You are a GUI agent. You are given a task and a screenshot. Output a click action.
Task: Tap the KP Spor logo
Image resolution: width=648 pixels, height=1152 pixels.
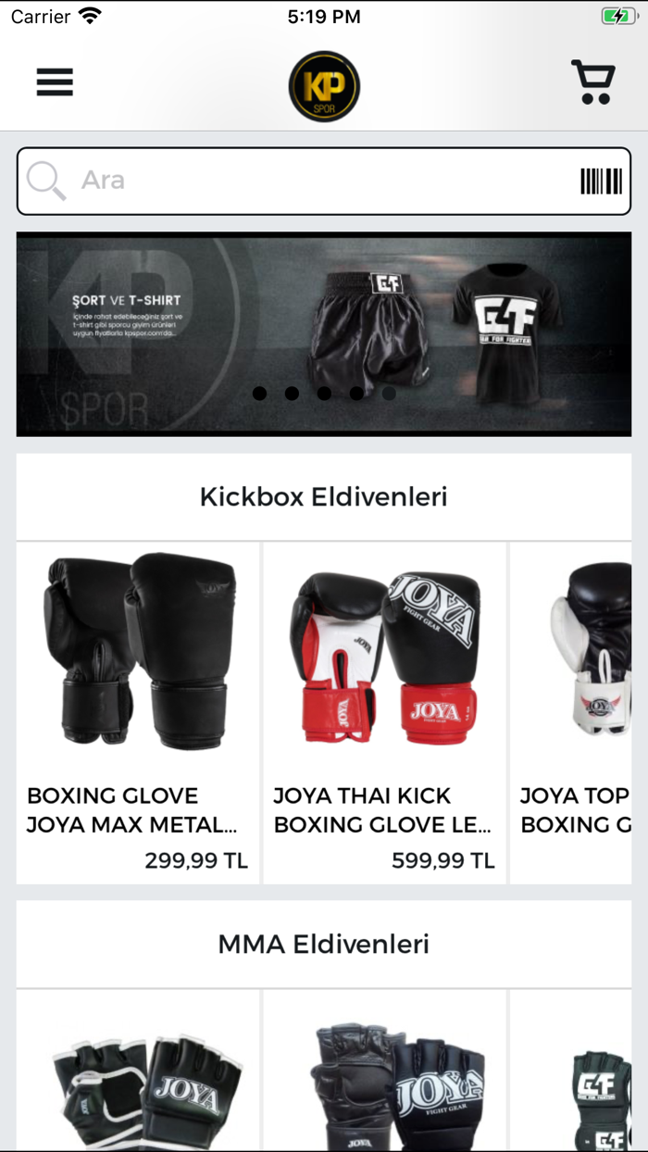coord(324,86)
